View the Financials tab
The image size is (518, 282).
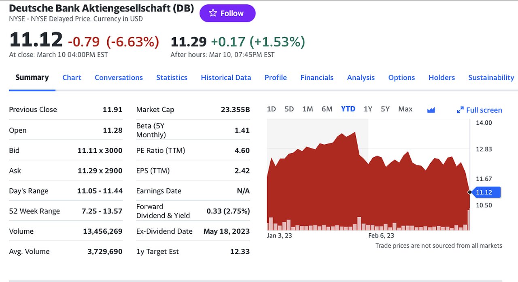317,77
